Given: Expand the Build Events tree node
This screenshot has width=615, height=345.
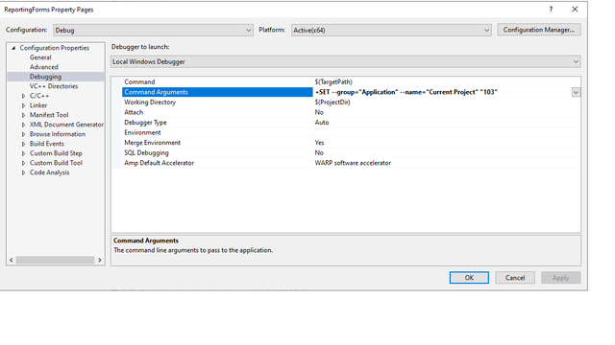Looking at the screenshot, I should [x=23, y=144].
